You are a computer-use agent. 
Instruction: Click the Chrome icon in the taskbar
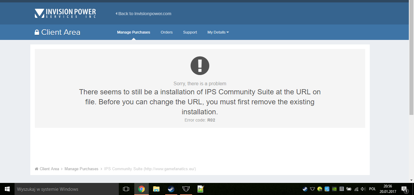click(141, 189)
